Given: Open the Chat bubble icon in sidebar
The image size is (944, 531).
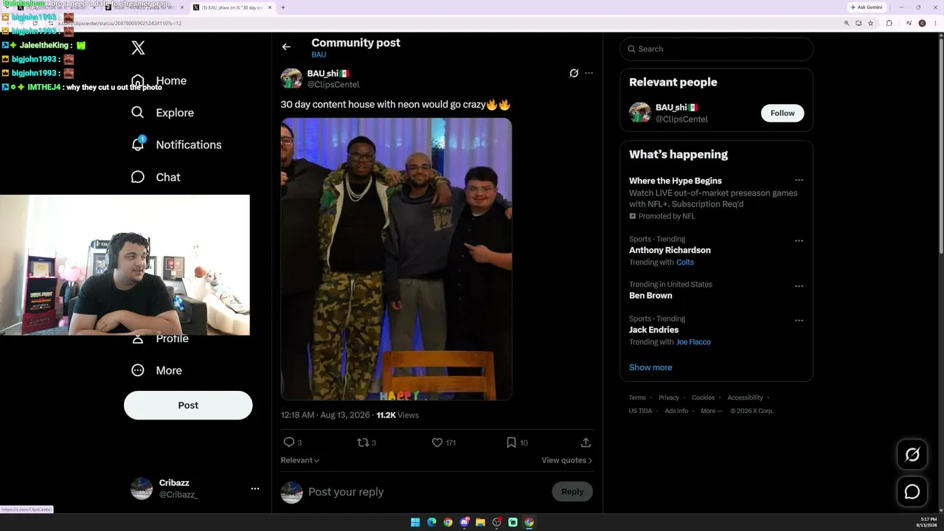Looking at the screenshot, I should [x=138, y=177].
